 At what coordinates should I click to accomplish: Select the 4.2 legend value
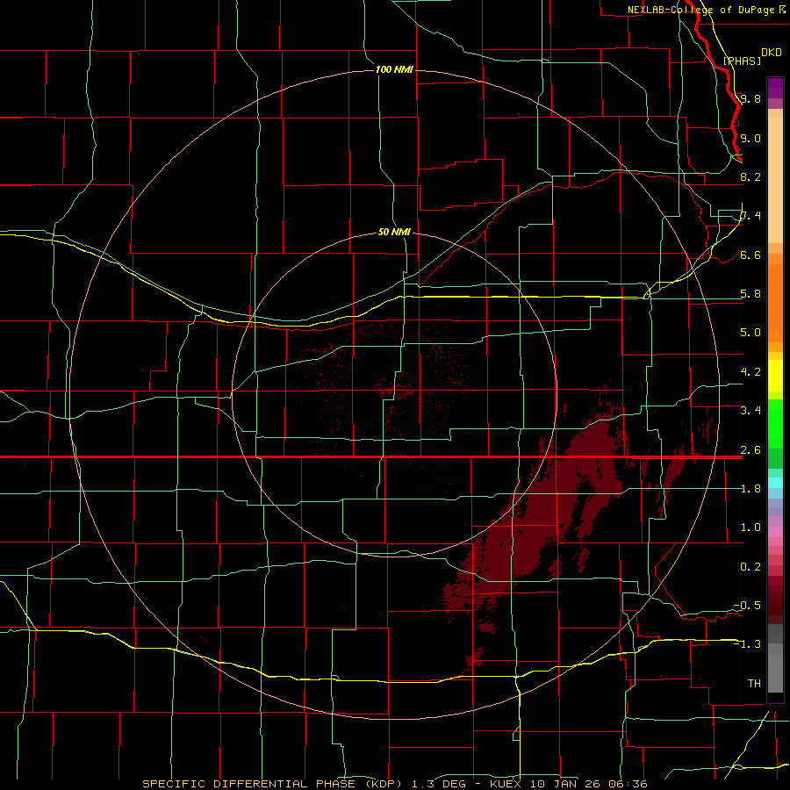click(x=750, y=372)
